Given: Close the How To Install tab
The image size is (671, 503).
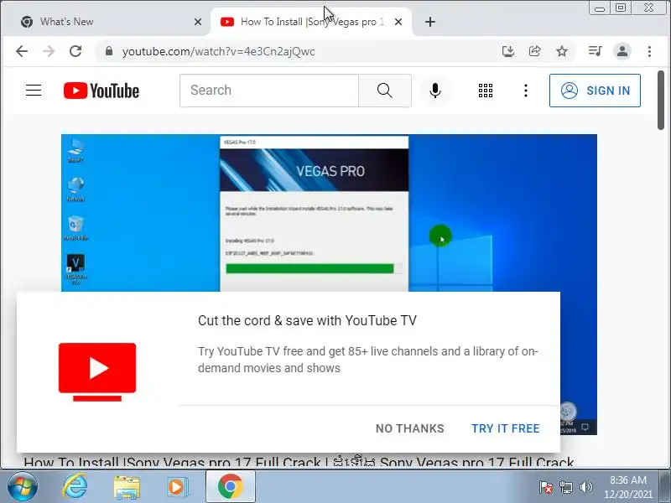Looking at the screenshot, I should click(x=398, y=22).
